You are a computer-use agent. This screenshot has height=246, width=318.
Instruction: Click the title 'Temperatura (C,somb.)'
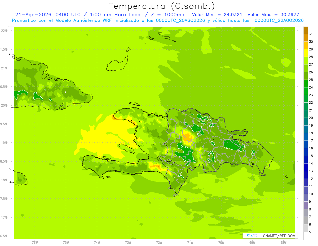[162, 6]
